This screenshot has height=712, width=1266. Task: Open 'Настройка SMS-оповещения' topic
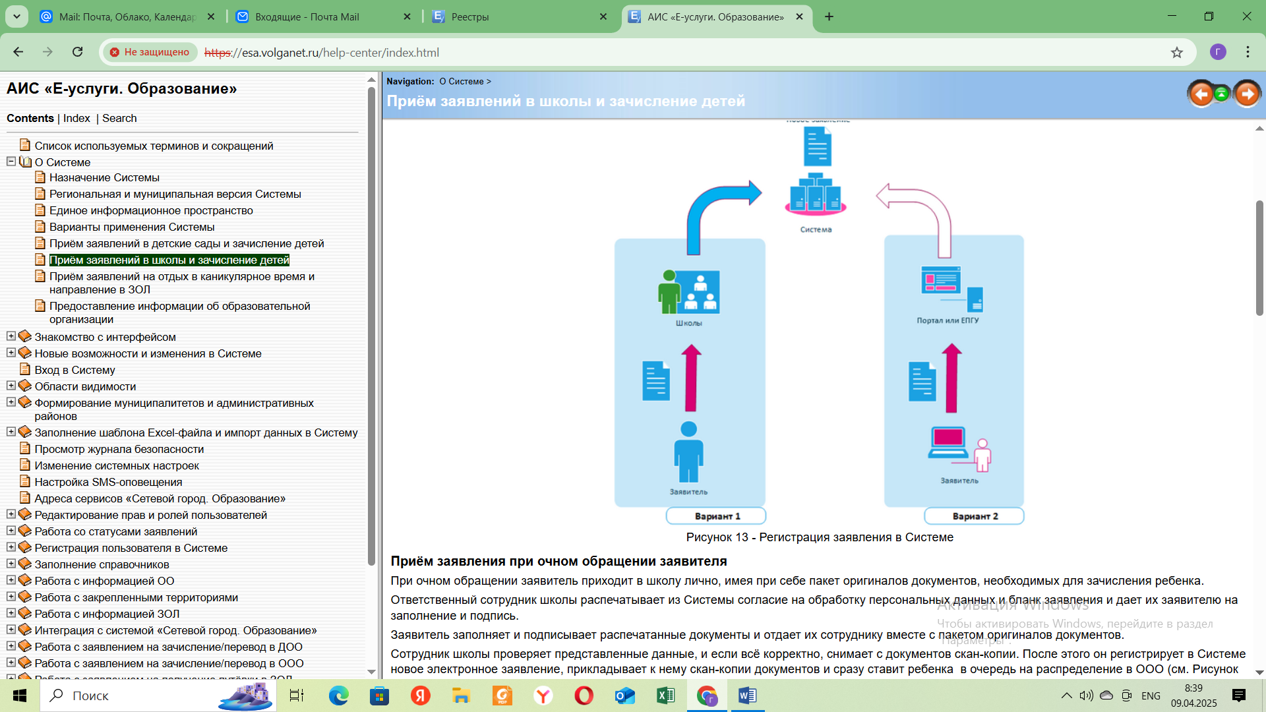pos(108,482)
